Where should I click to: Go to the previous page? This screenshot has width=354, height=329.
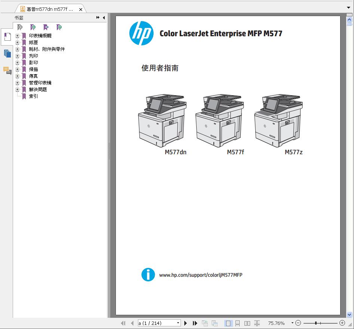click(x=132, y=323)
